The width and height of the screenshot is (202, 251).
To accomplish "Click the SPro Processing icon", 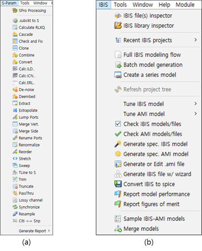I will (15, 10).
